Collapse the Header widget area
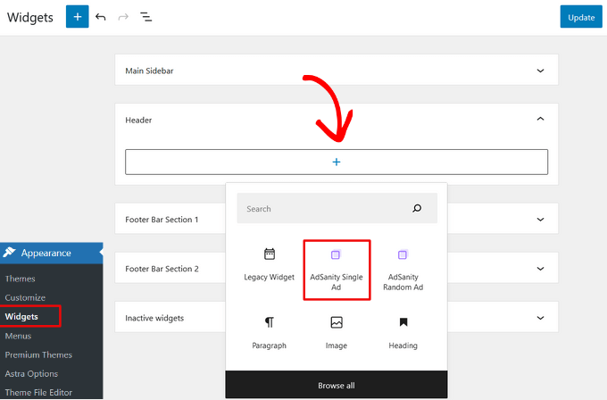Image resolution: width=607 pixels, height=400 pixels. click(x=539, y=119)
